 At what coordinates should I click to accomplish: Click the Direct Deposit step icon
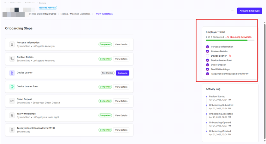[x=12, y=101]
